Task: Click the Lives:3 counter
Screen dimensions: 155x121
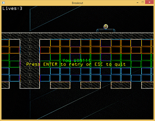Action: (x=12, y=8)
